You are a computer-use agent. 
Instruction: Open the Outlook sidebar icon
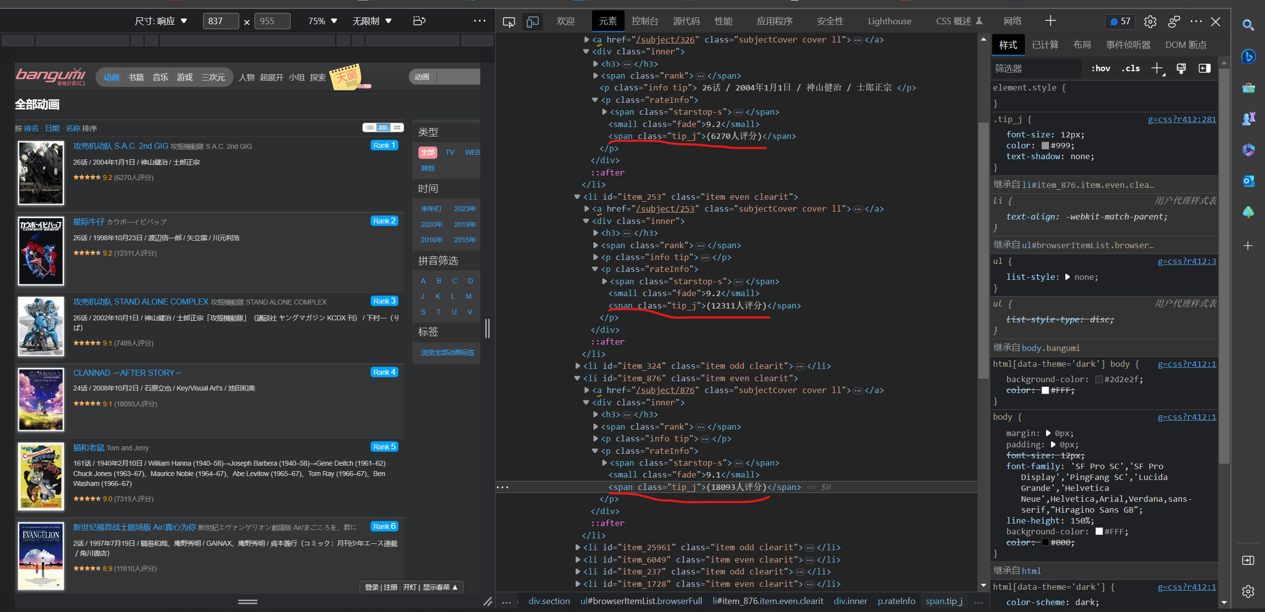click(1248, 181)
